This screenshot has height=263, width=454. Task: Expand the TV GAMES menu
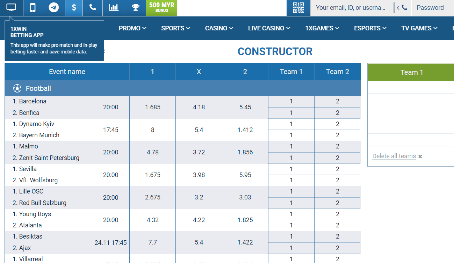pos(419,28)
